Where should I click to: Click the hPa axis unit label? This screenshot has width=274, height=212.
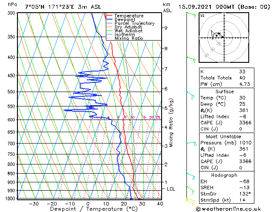point(12,5)
